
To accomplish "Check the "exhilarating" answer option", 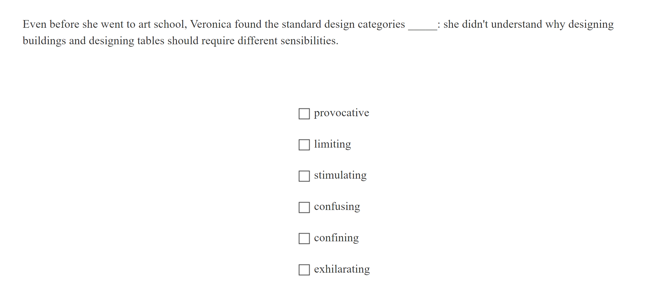I will (x=304, y=270).
